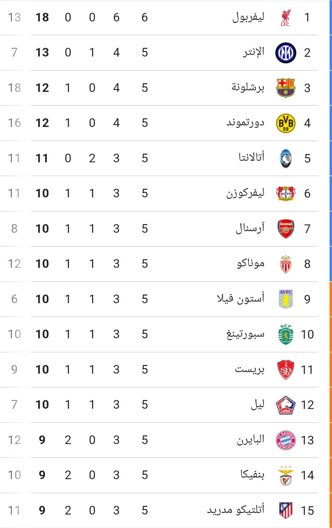Viewport: 332px width, 528px height.
Task: Open team name أستون فيلا
Action: 240,299
